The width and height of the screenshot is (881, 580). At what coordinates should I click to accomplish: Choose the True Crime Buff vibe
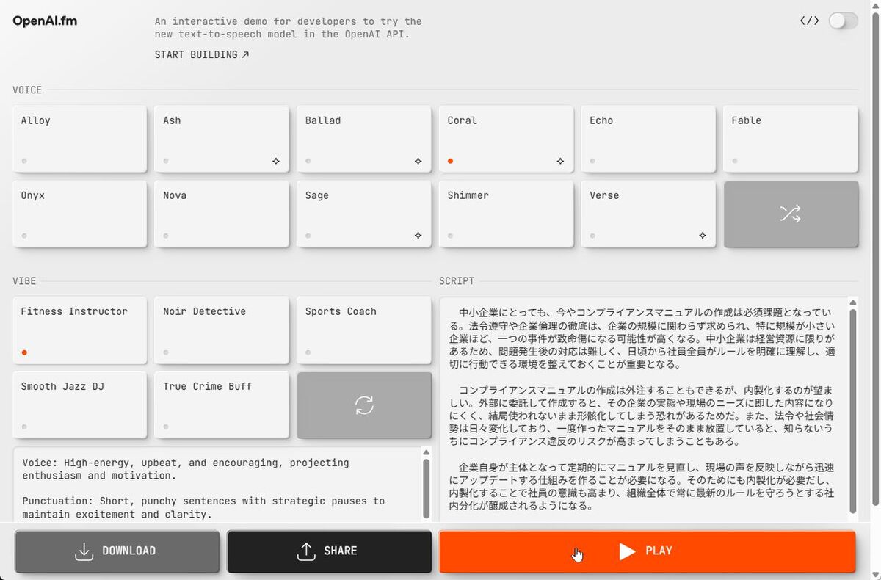(222, 405)
